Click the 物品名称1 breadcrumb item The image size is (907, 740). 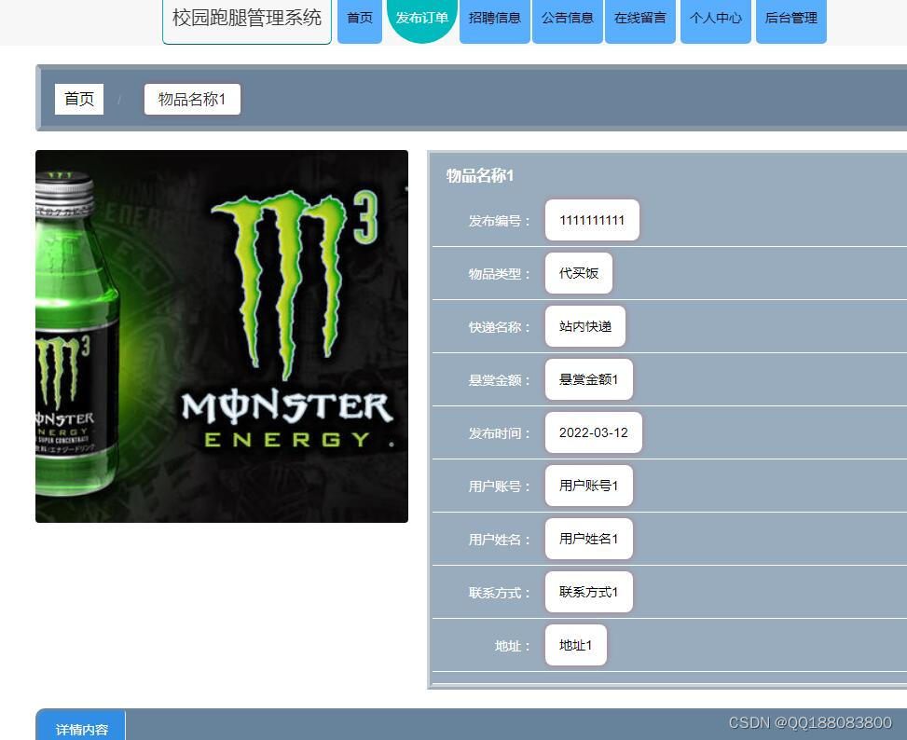(x=192, y=100)
